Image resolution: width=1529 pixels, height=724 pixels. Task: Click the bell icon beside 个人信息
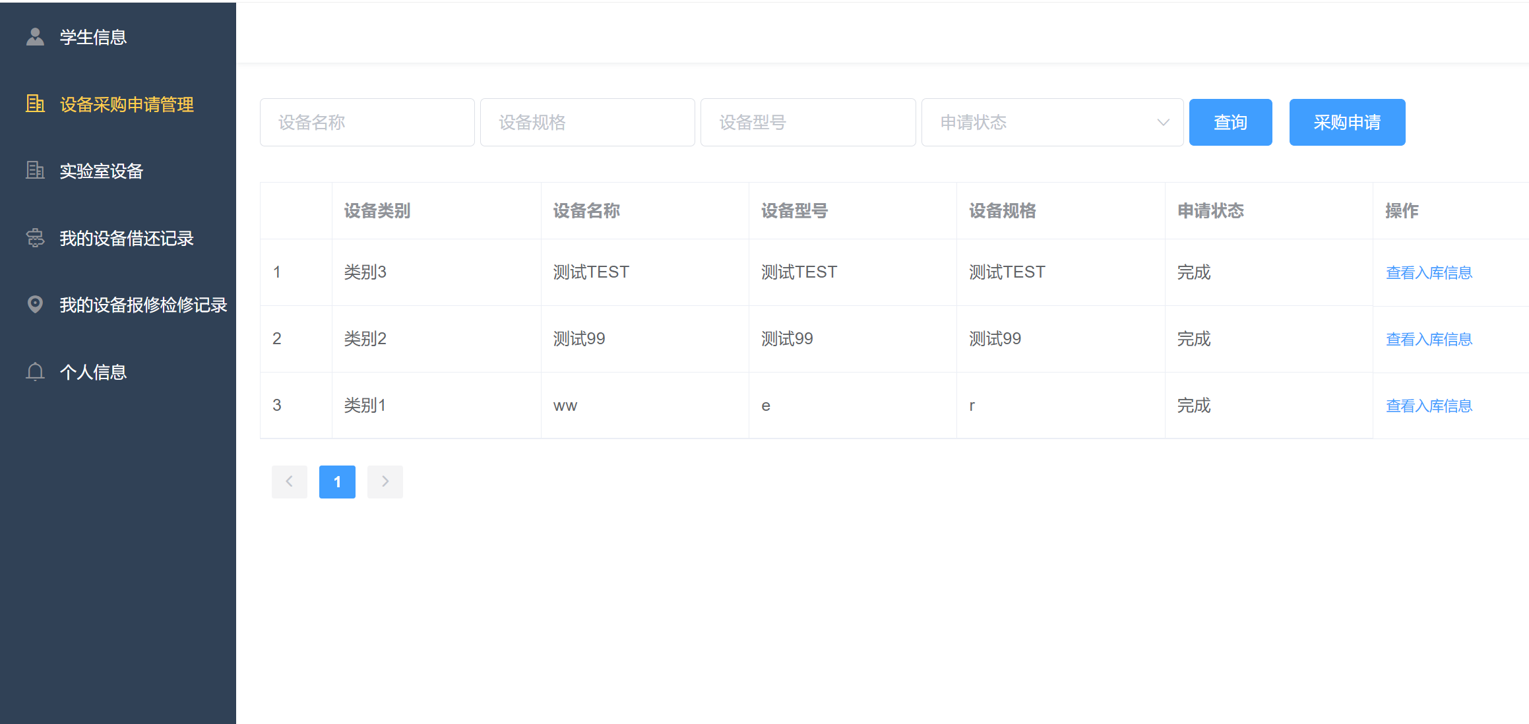[35, 371]
